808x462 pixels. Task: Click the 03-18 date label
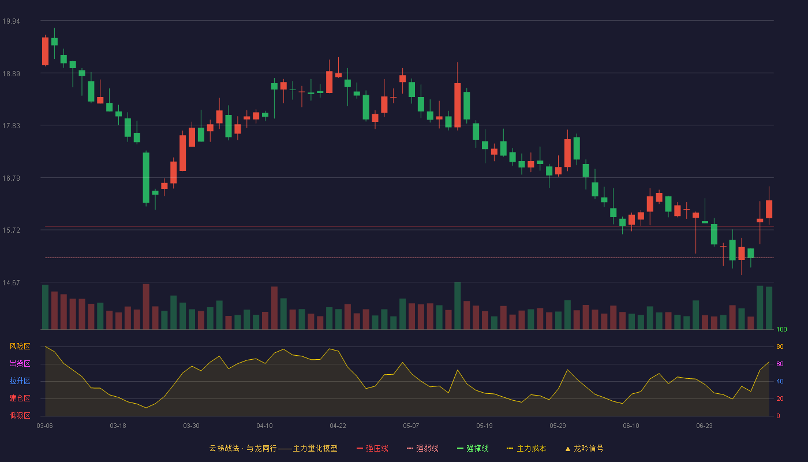[118, 426]
